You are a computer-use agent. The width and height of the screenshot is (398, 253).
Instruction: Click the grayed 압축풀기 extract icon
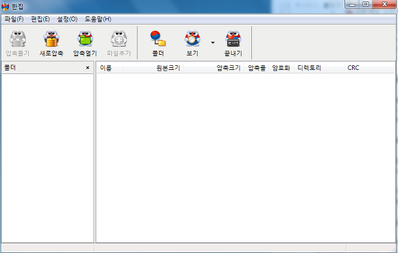click(x=18, y=39)
